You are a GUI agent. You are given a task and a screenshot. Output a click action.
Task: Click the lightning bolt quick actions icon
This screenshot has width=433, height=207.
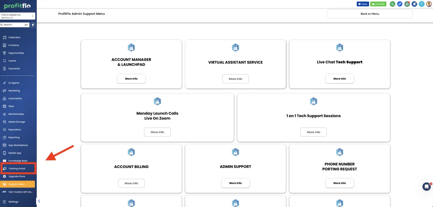click(33, 25)
